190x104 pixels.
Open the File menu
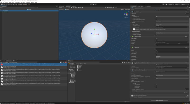(x=1, y=2)
